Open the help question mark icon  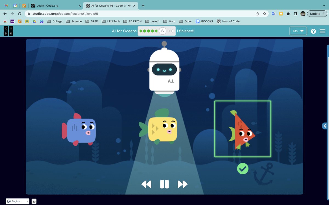314,31
